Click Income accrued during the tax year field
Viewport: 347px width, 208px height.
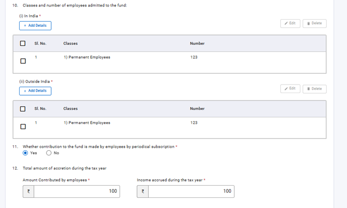pyautogui.click(x=191, y=191)
